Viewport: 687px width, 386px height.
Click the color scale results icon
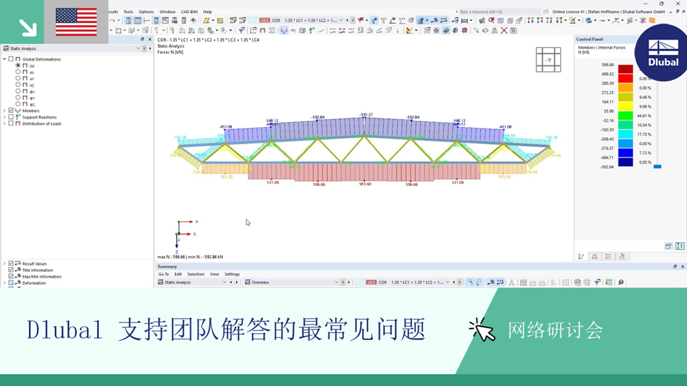point(409,30)
